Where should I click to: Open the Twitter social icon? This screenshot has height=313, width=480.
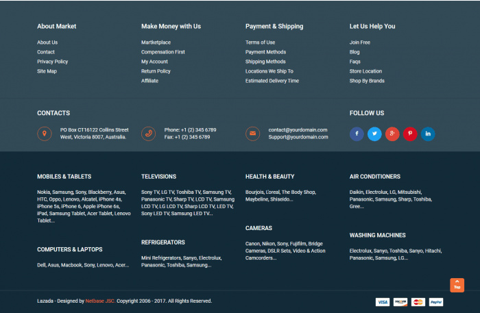pos(374,134)
